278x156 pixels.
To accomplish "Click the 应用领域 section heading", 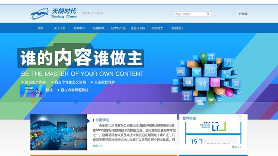I will coord(102,120).
